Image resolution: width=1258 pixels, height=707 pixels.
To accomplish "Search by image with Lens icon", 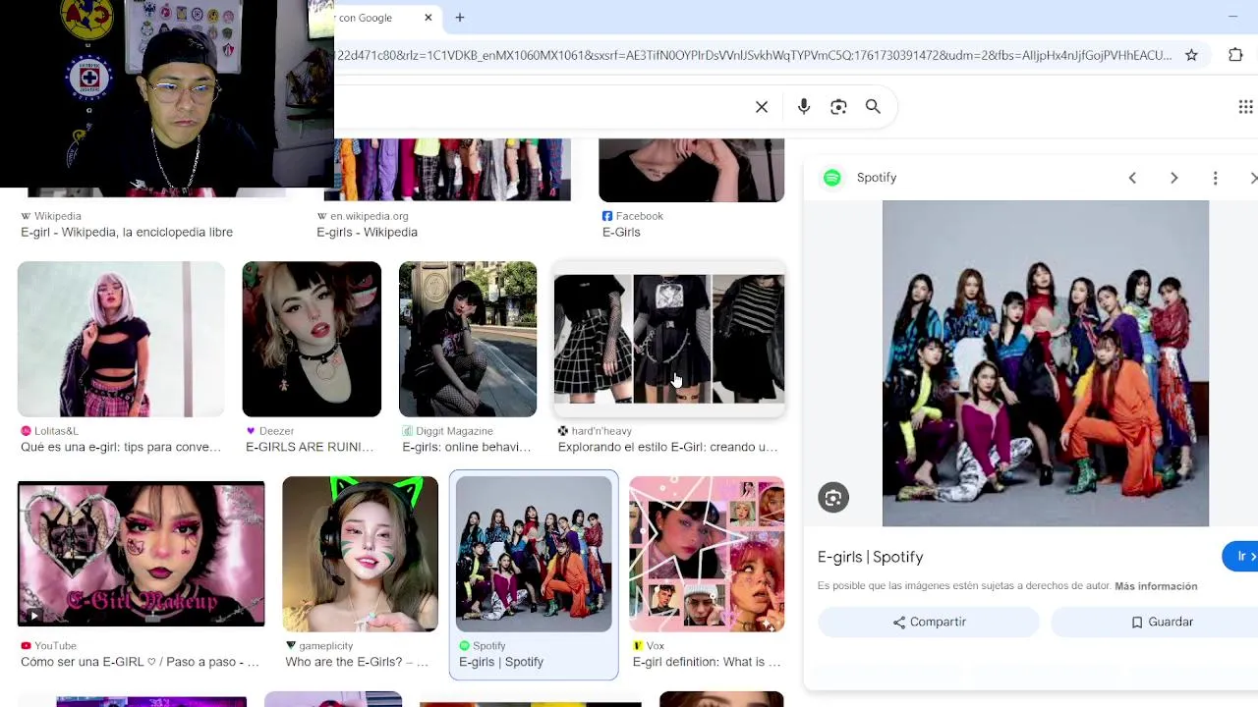I will pos(838,107).
